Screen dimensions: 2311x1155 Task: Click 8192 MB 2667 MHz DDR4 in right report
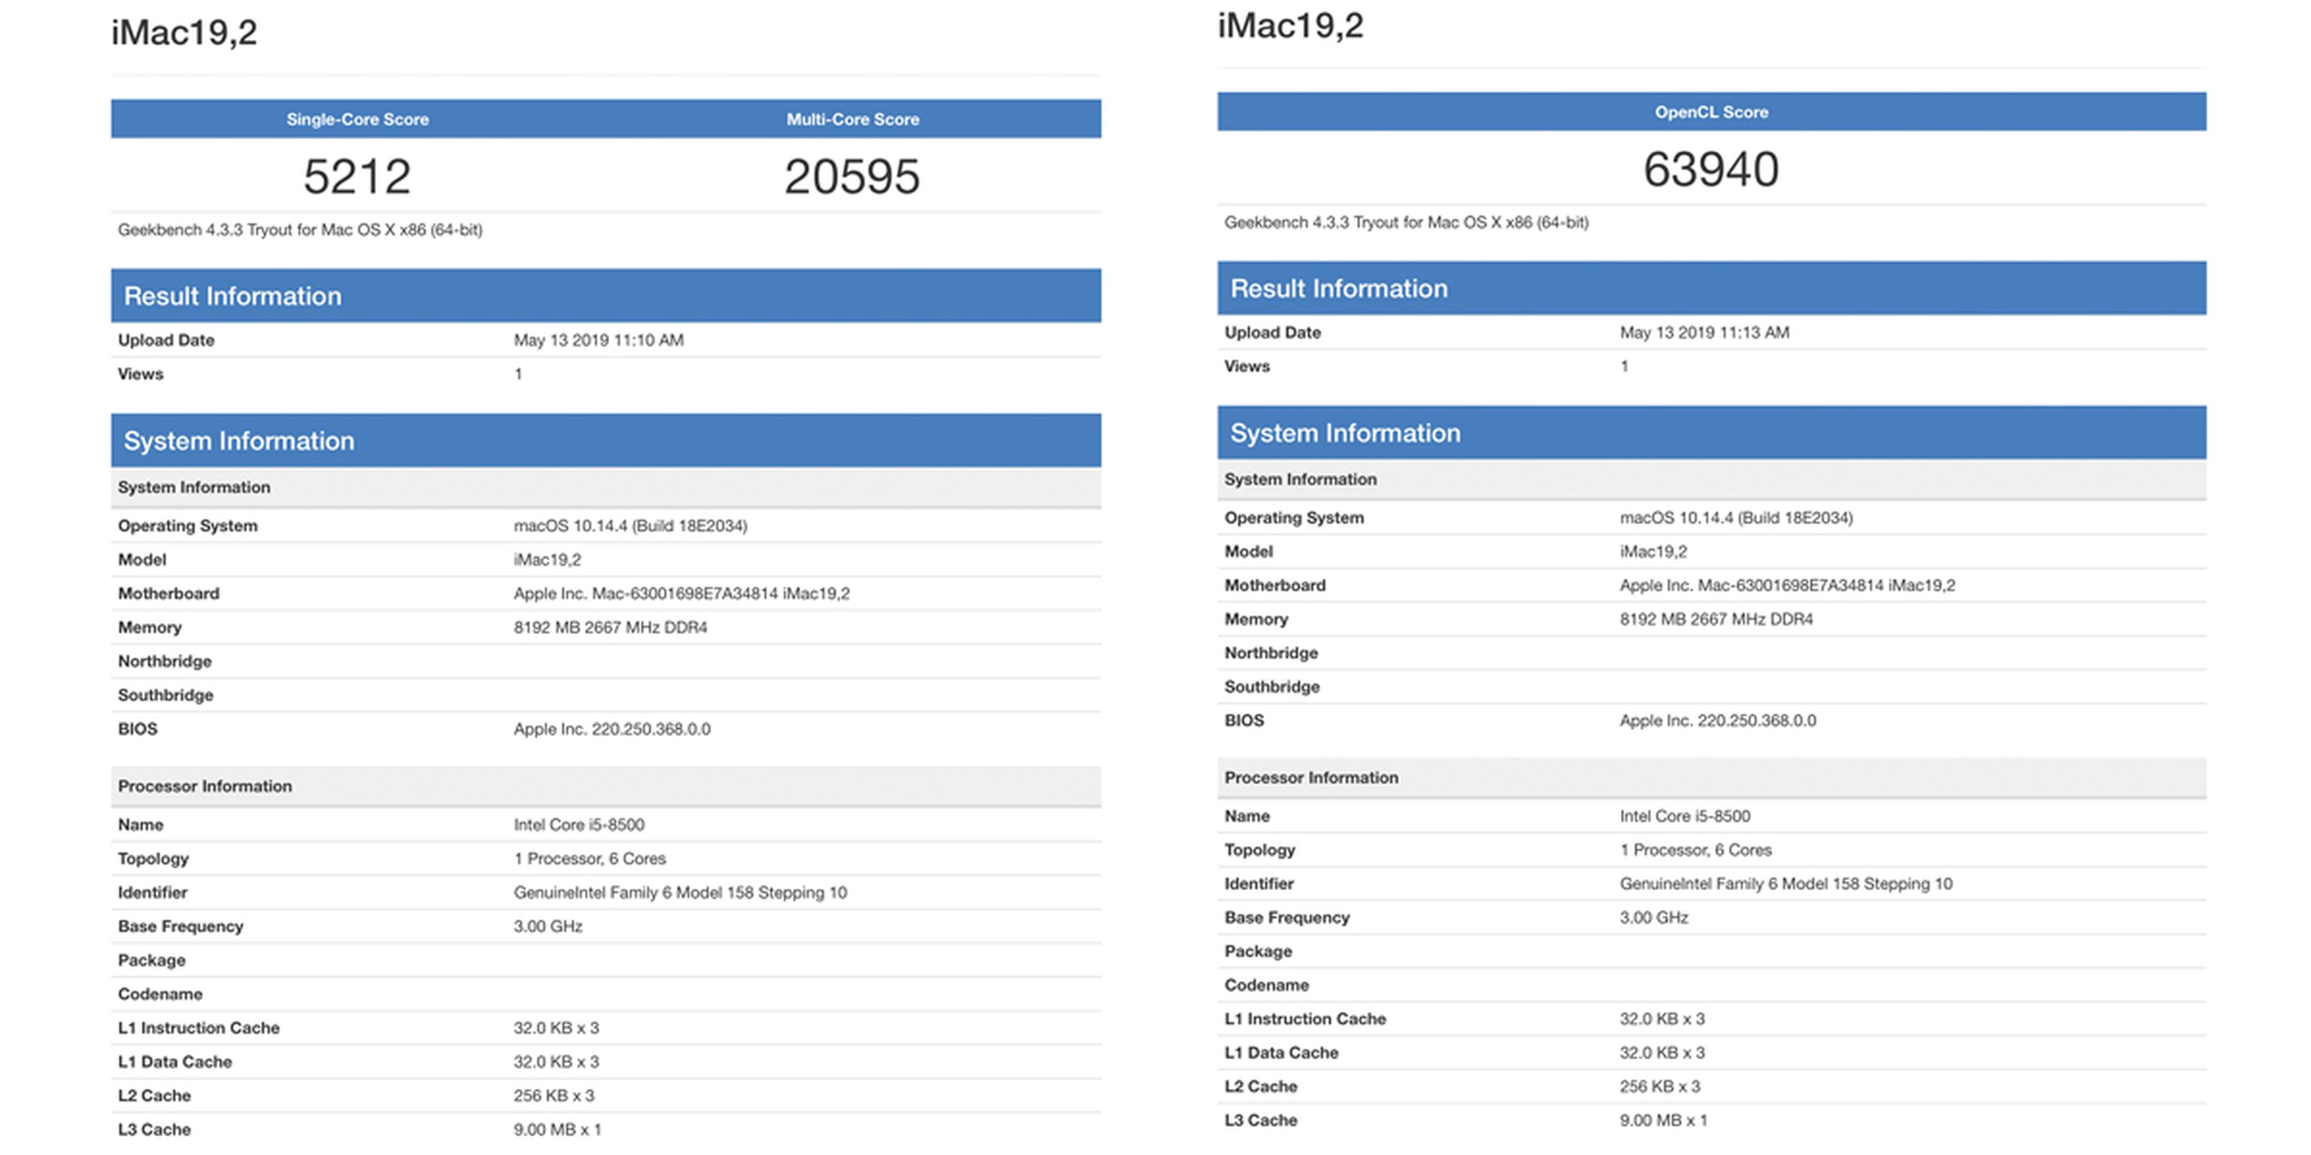click(x=1716, y=620)
